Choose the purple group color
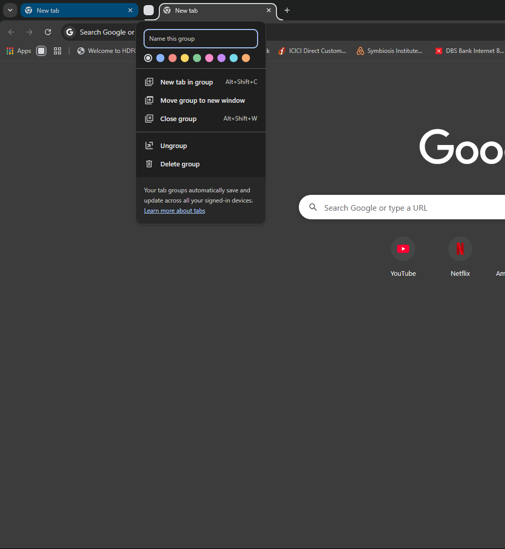Viewport: 505px width, 549px height. (x=221, y=58)
